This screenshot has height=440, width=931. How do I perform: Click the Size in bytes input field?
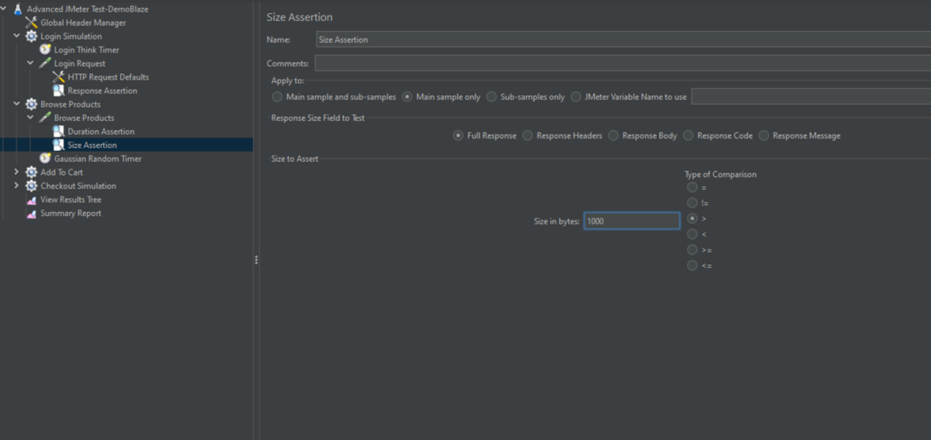(x=632, y=221)
